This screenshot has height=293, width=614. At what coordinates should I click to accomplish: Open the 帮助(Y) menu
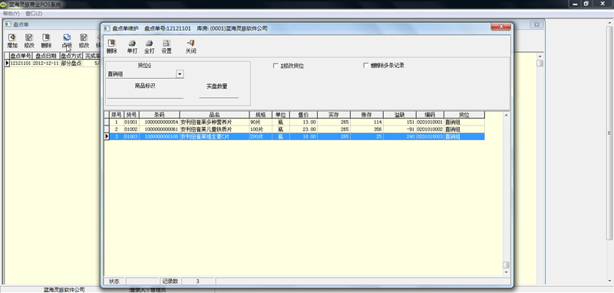(x=11, y=13)
